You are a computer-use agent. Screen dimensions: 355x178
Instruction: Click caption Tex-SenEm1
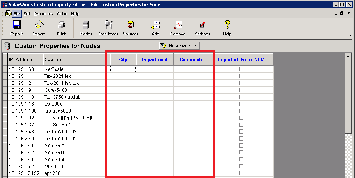pos(58,124)
